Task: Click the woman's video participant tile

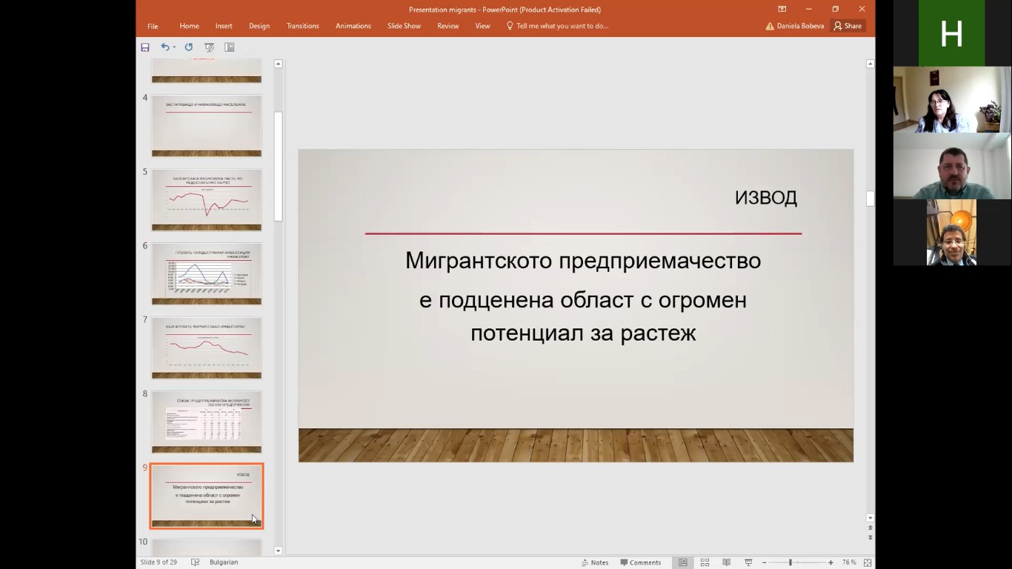Action: click(951, 99)
